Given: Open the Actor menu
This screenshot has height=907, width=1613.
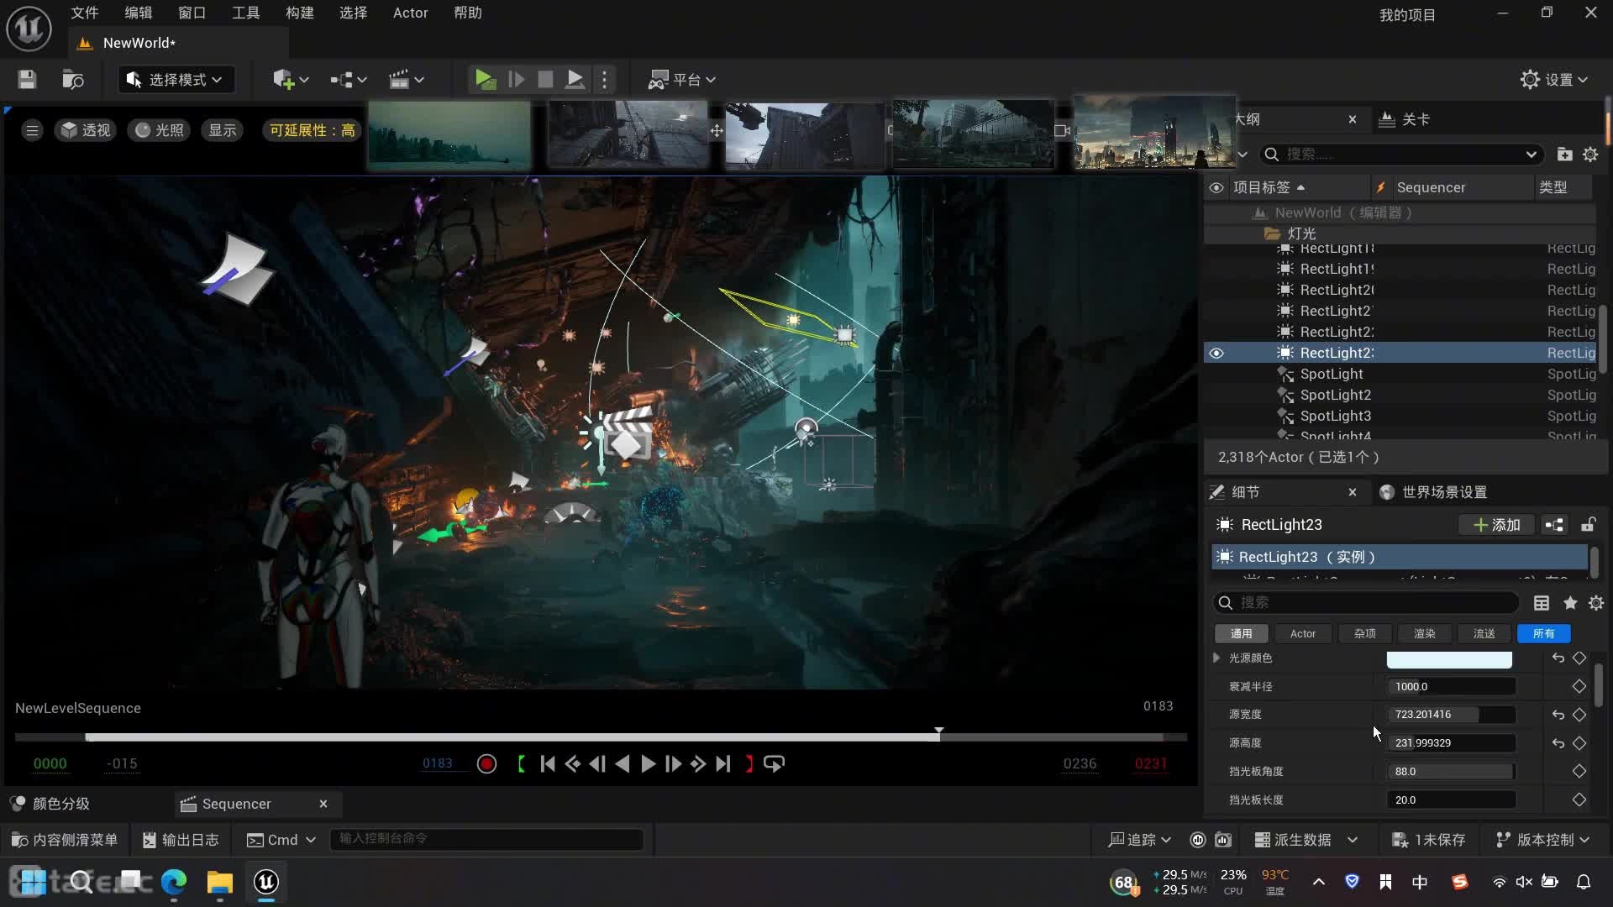Looking at the screenshot, I should pos(410,13).
